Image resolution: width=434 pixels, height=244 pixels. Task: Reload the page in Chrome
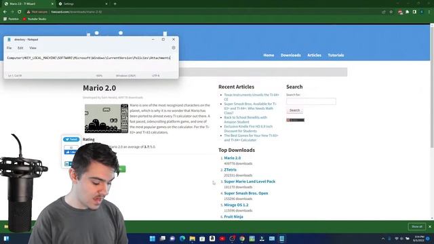tap(20, 12)
